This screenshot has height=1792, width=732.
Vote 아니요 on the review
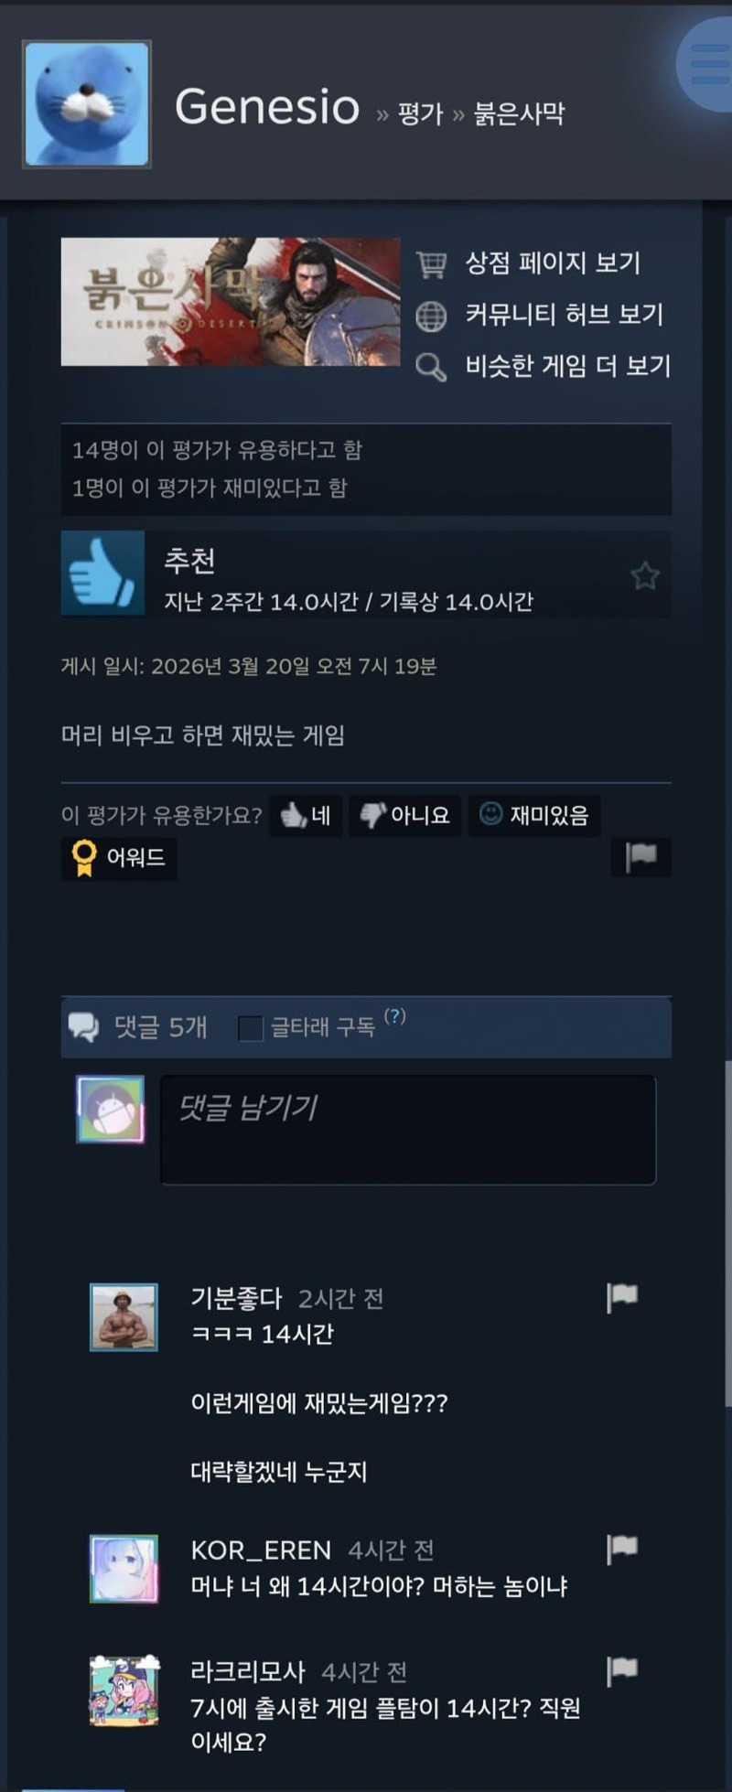point(404,815)
